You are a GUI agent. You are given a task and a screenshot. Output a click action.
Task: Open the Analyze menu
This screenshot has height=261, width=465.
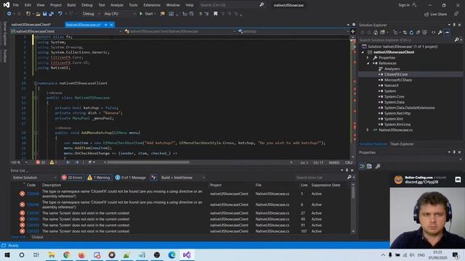coord(117,5)
